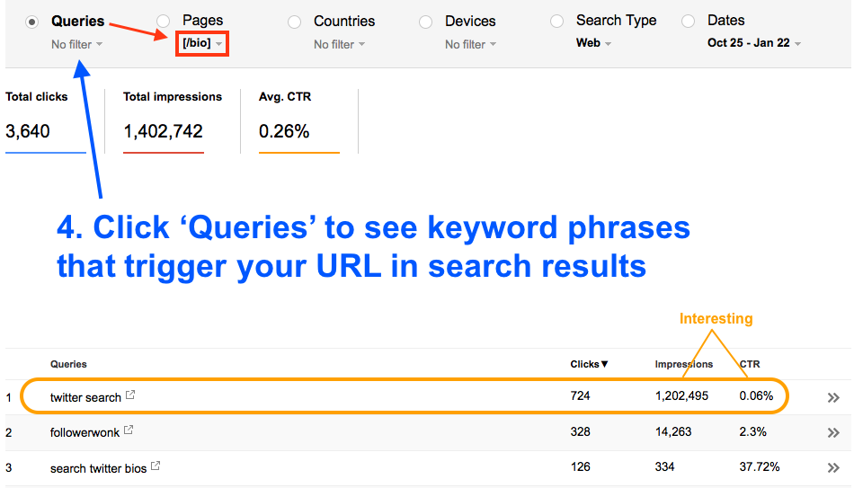This screenshot has height=488, width=854.
Task: Open the Search Type 'Web' dropdown
Action: pyautogui.click(x=593, y=43)
